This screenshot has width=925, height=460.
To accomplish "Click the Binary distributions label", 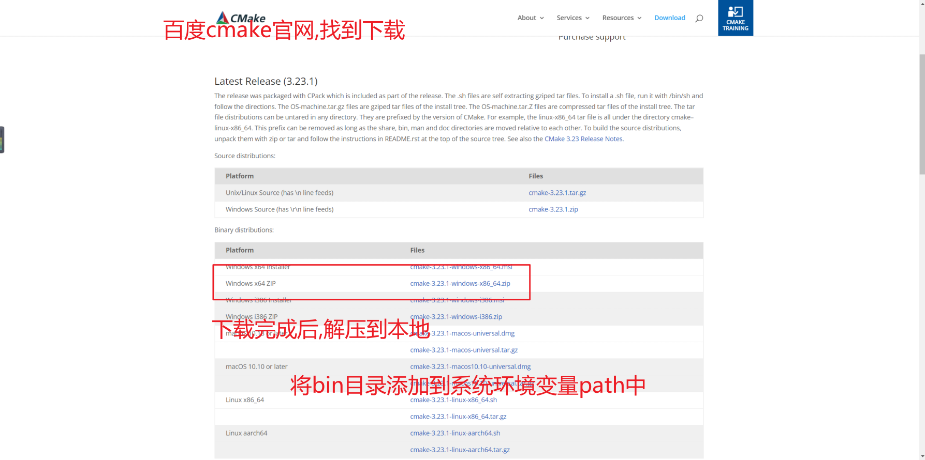I will tap(244, 230).
